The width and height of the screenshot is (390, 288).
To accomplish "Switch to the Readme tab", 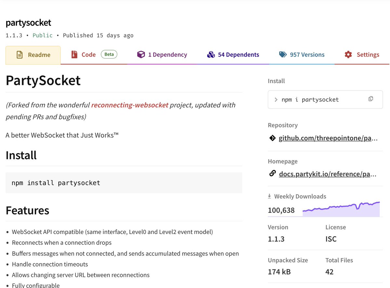I will (x=33, y=55).
